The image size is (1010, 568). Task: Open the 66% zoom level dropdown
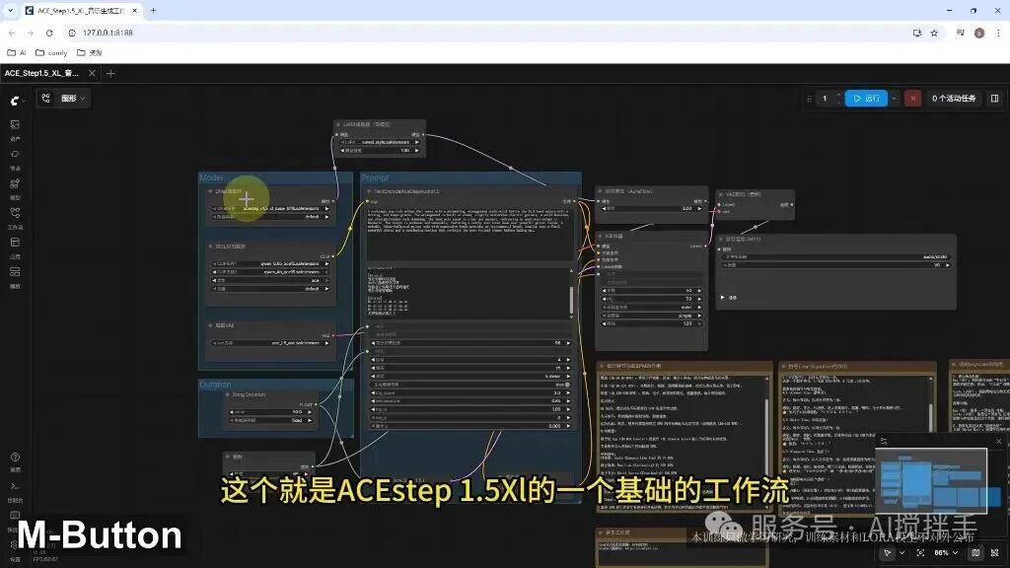tap(946, 552)
